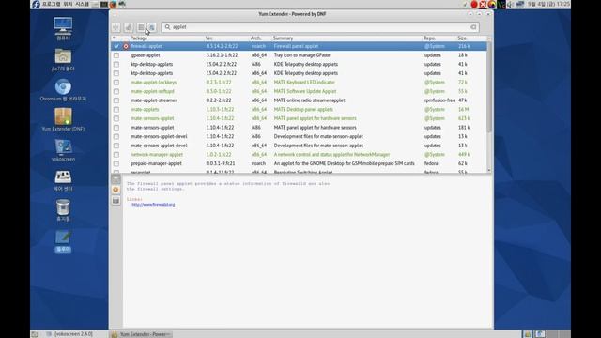Screen dimensions: 601x338
Task: Sort the list by the Summary column header
Action: pyautogui.click(x=347, y=38)
